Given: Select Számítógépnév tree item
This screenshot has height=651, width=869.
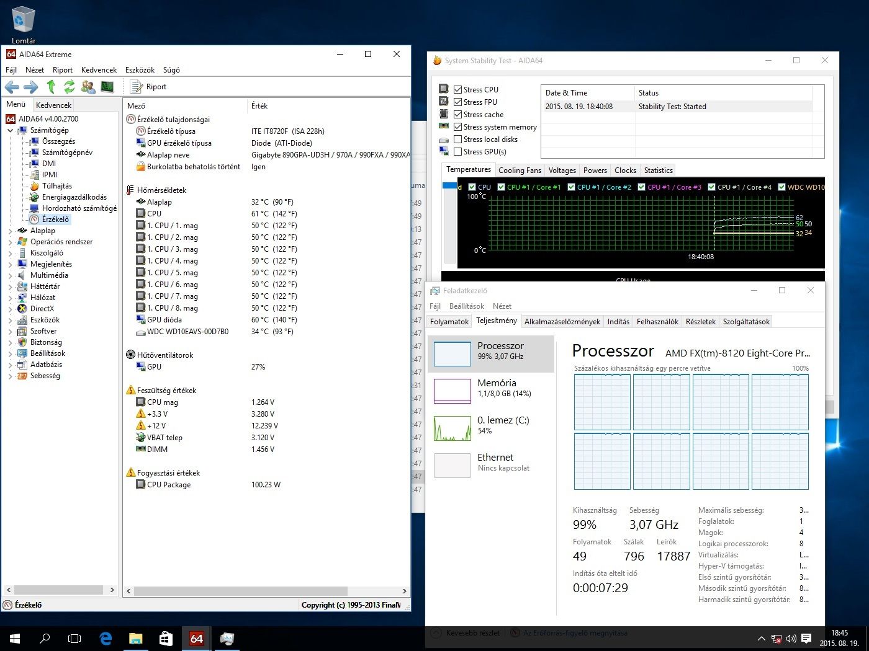Looking at the screenshot, I should (67, 153).
